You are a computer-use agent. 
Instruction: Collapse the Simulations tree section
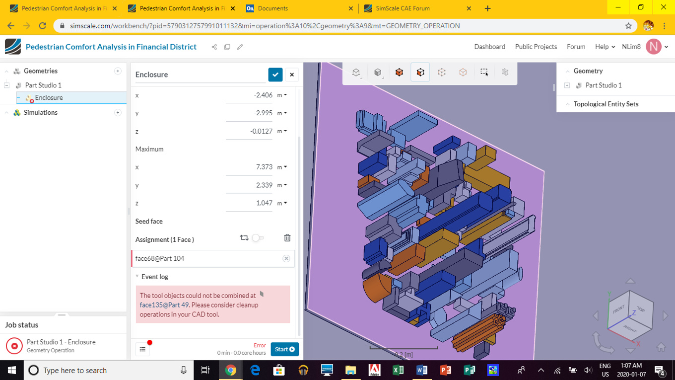(x=6, y=113)
